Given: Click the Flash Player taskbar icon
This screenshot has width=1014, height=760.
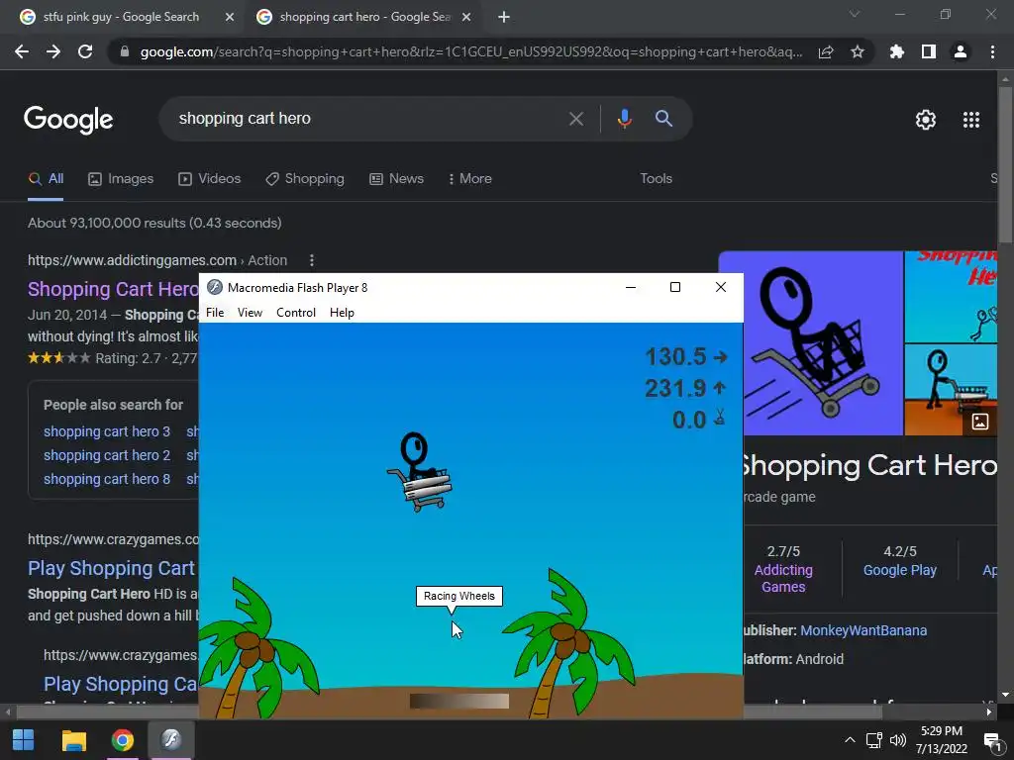Looking at the screenshot, I should [x=171, y=739].
